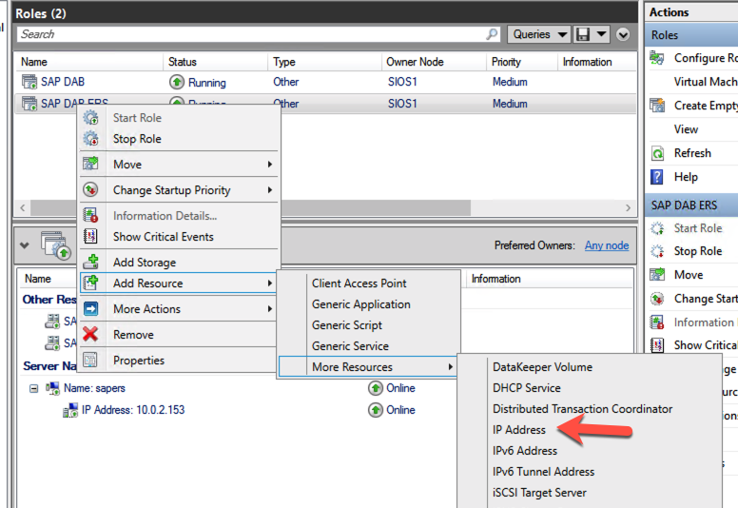Choose DataKeeper Volume resource

coord(542,367)
